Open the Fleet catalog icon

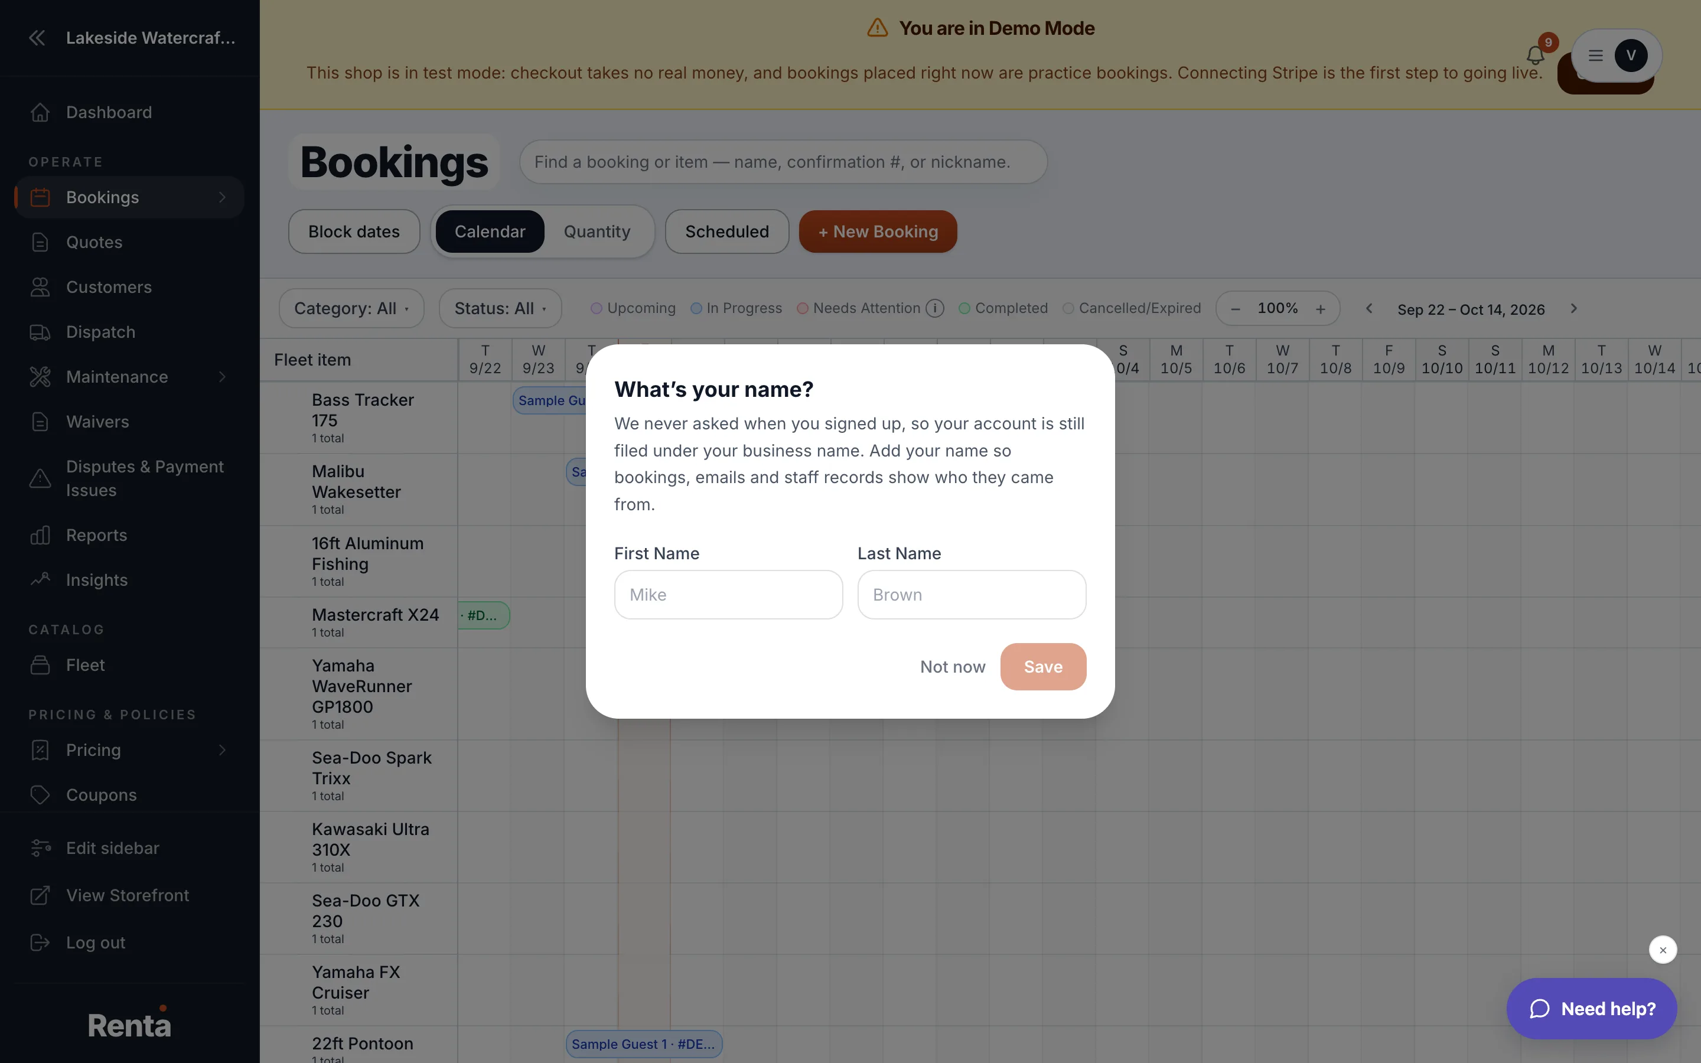40,665
